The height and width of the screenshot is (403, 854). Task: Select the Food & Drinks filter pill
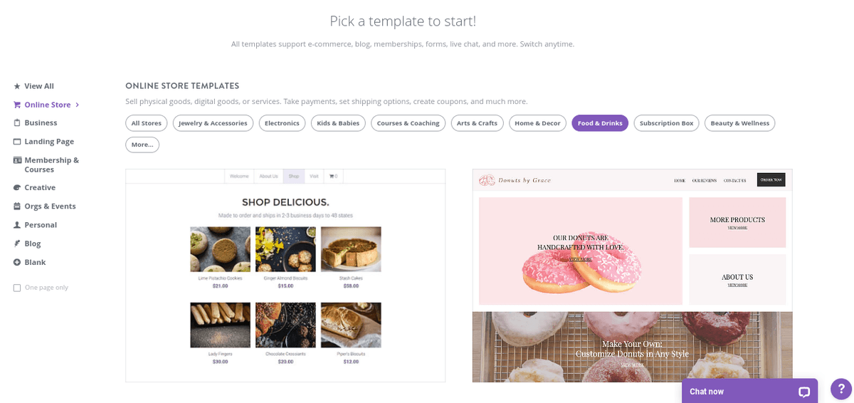pyautogui.click(x=600, y=123)
